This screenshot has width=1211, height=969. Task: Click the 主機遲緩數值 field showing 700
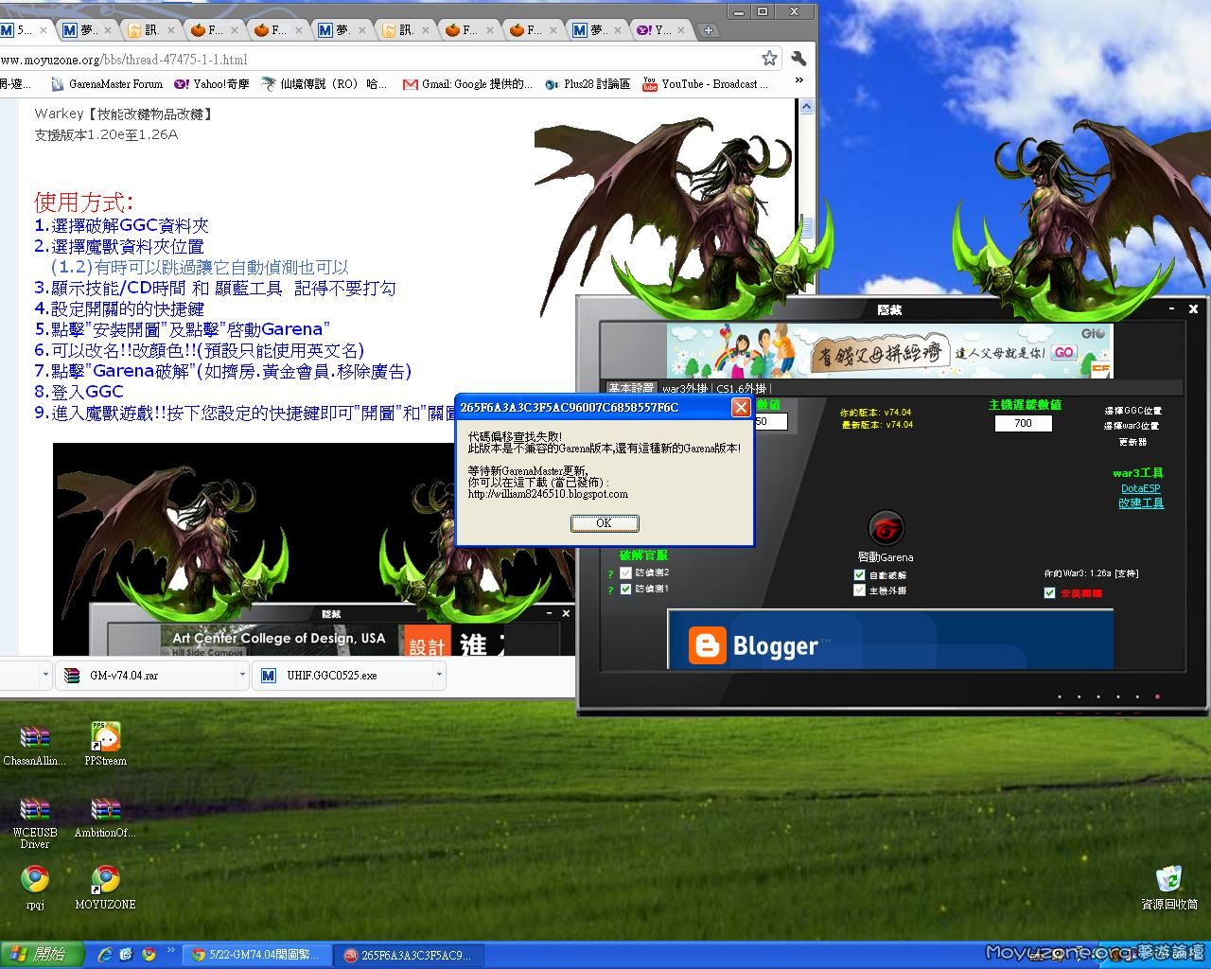(1023, 423)
